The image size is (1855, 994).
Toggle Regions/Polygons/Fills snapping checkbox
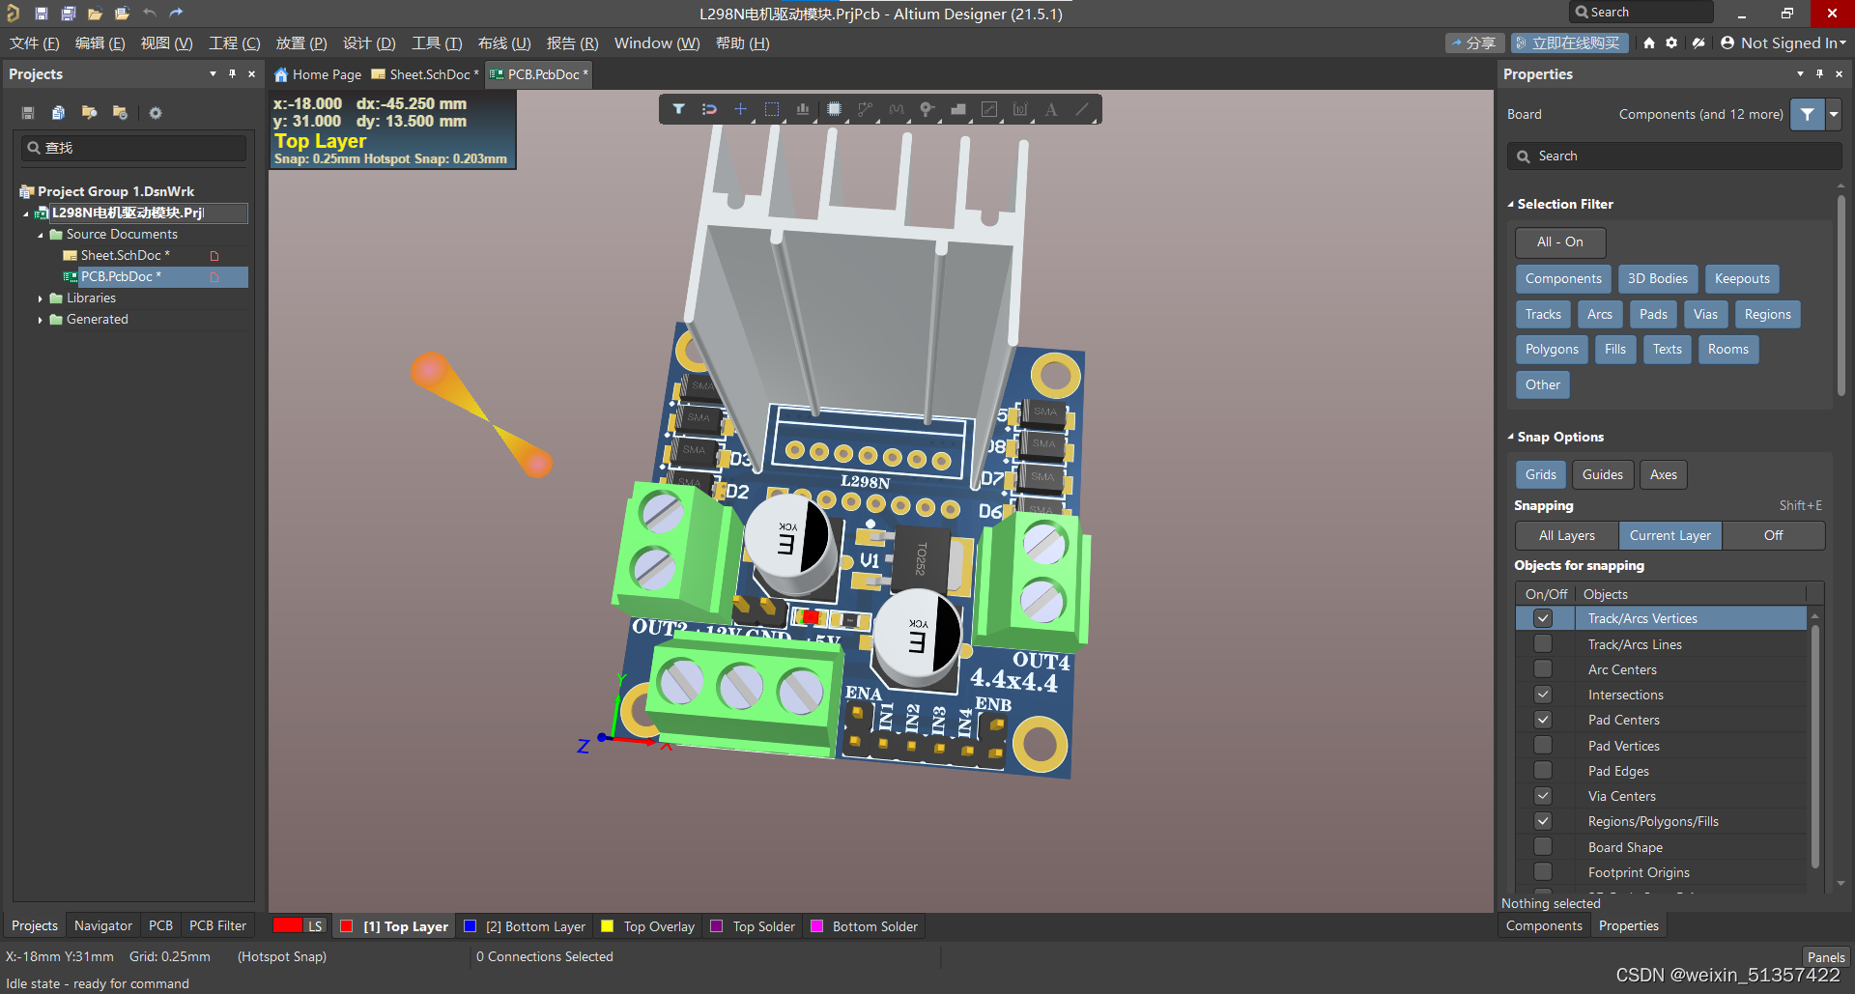click(1543, 821)
